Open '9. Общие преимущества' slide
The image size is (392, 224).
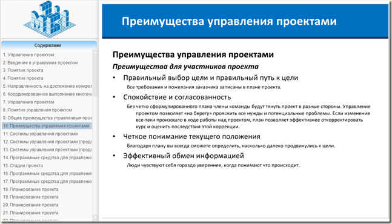[47, 118]
